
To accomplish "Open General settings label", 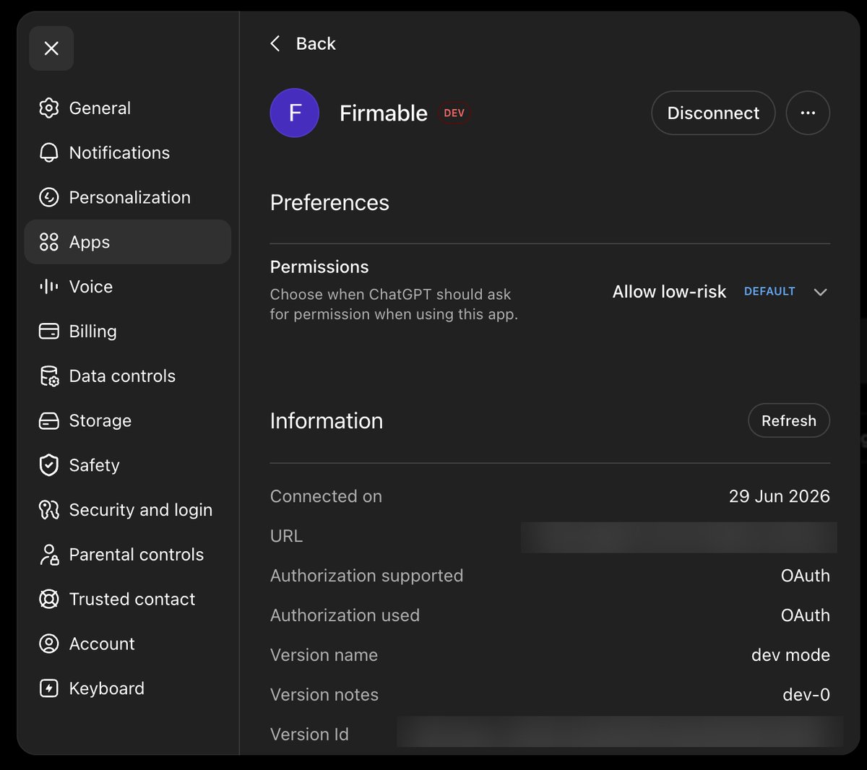I will point(100,108).
